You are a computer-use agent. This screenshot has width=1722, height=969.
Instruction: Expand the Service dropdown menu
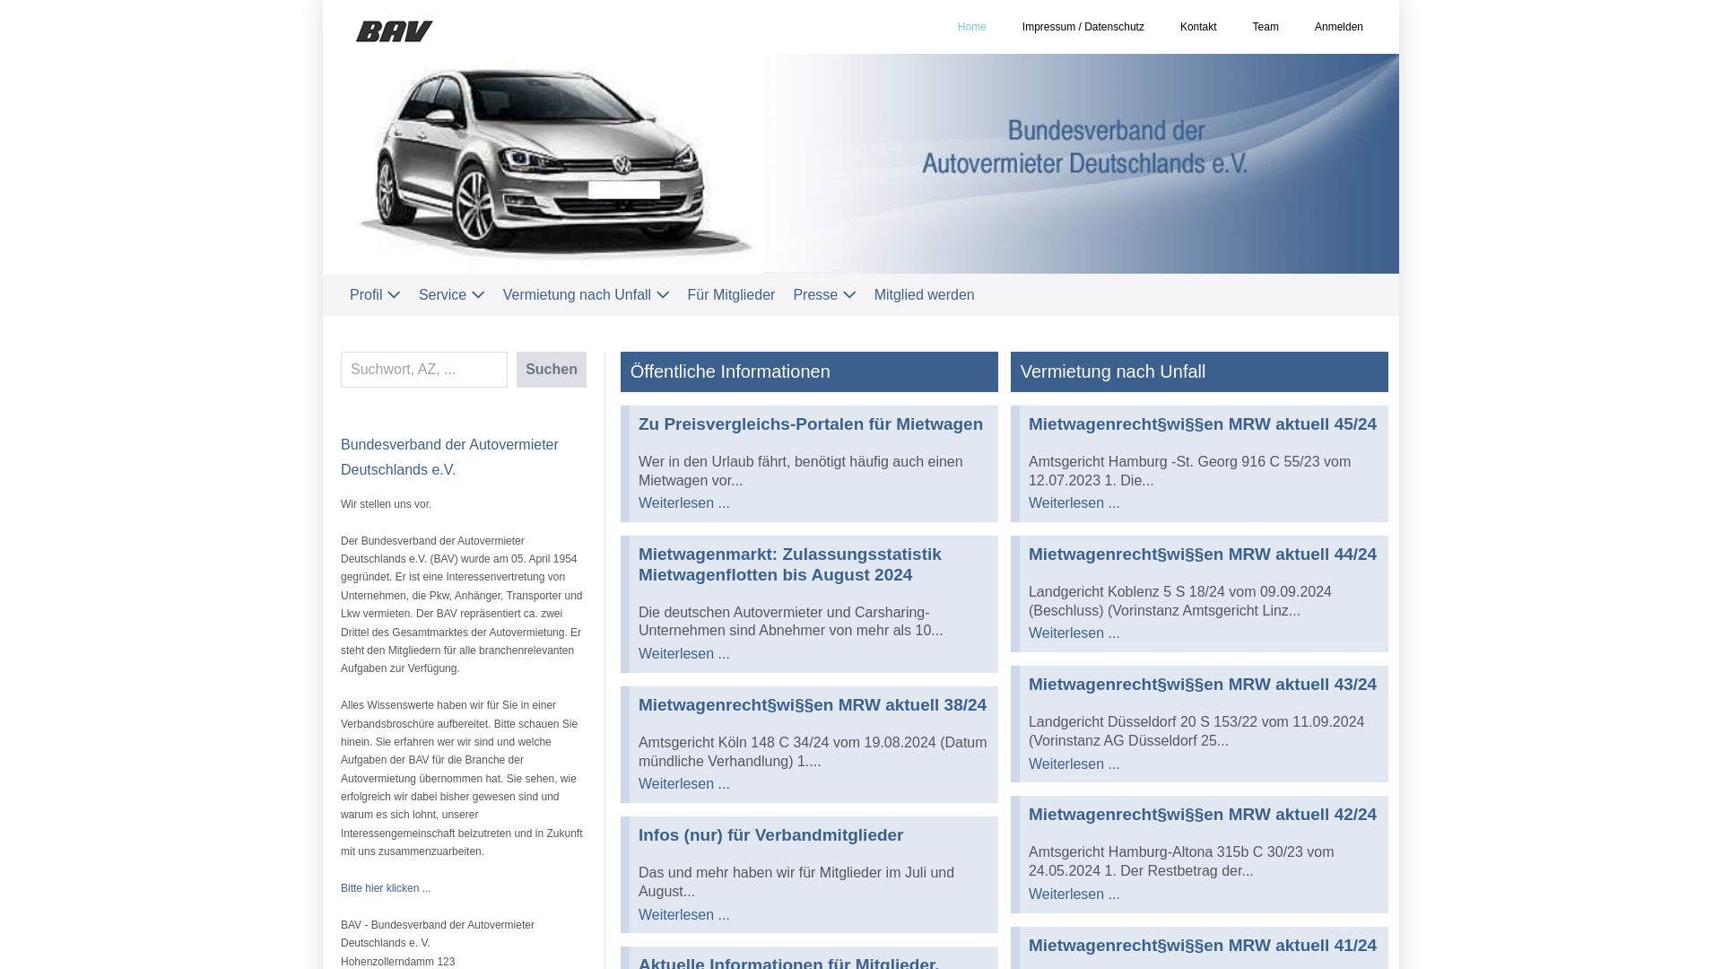point(451,295)
